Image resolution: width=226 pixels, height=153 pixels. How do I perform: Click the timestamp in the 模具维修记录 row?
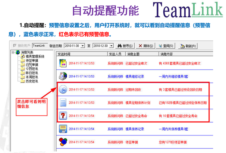coord(81,76)
